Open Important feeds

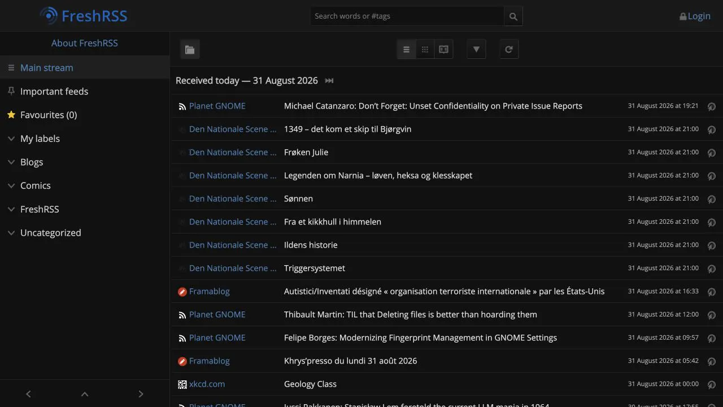pyautogui.click(x=54, y=91)
